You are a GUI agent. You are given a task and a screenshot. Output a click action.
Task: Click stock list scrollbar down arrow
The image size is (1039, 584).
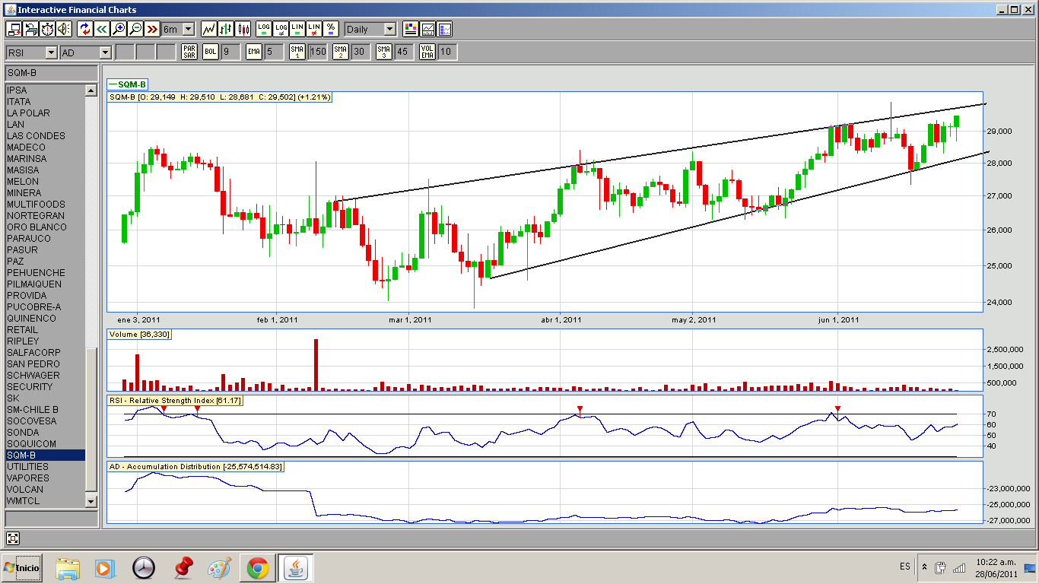(x=91, y=501)
